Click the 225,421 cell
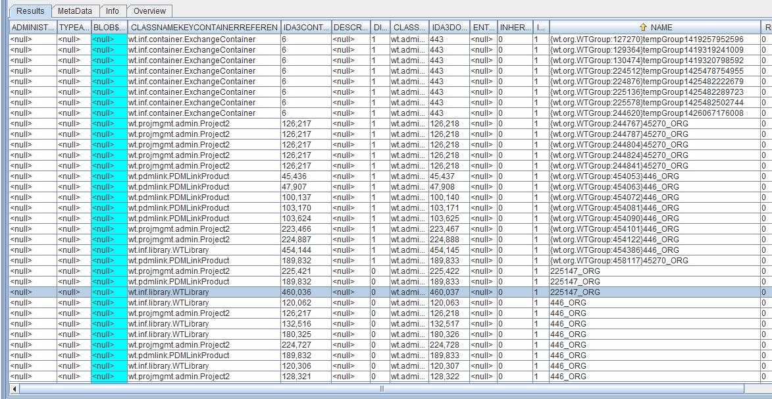Screen dimensions: 772x399 coord(306,271)
